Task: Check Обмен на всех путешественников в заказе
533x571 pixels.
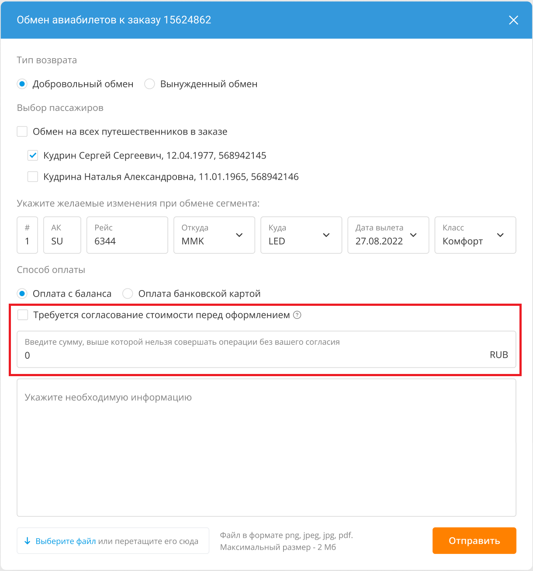Action: (22, 132)
